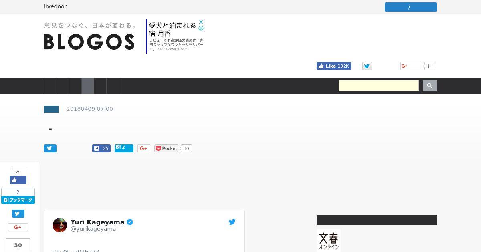Close the dog inn advertisement
Screen dimensions: 481x252
201,22
